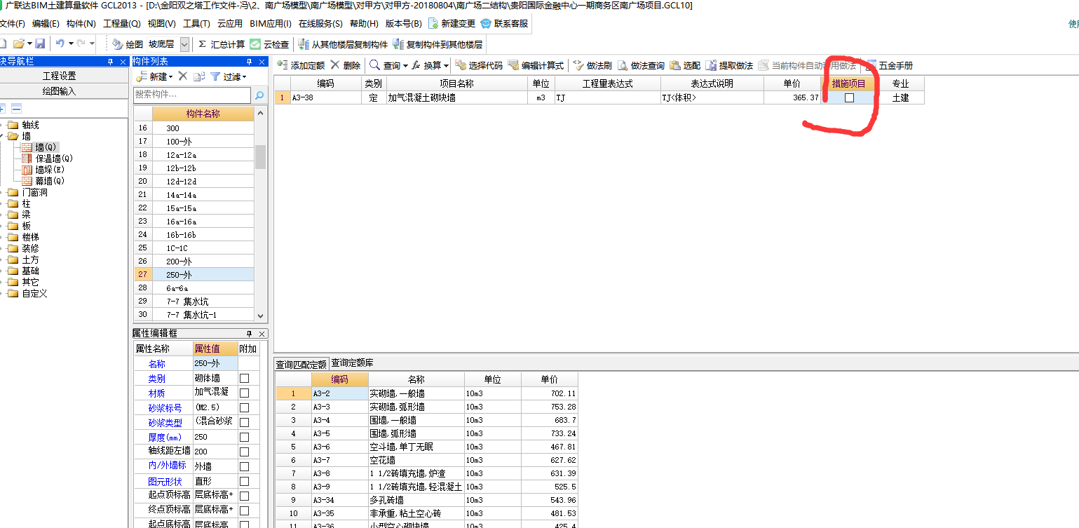This screenshot has height=528, width=1079.
Task: Select quota A3-7 空花墙 row
Action: (x=426, y=460)
